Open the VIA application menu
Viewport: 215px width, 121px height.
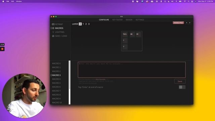pyautogui.click(x=8, y=1)
